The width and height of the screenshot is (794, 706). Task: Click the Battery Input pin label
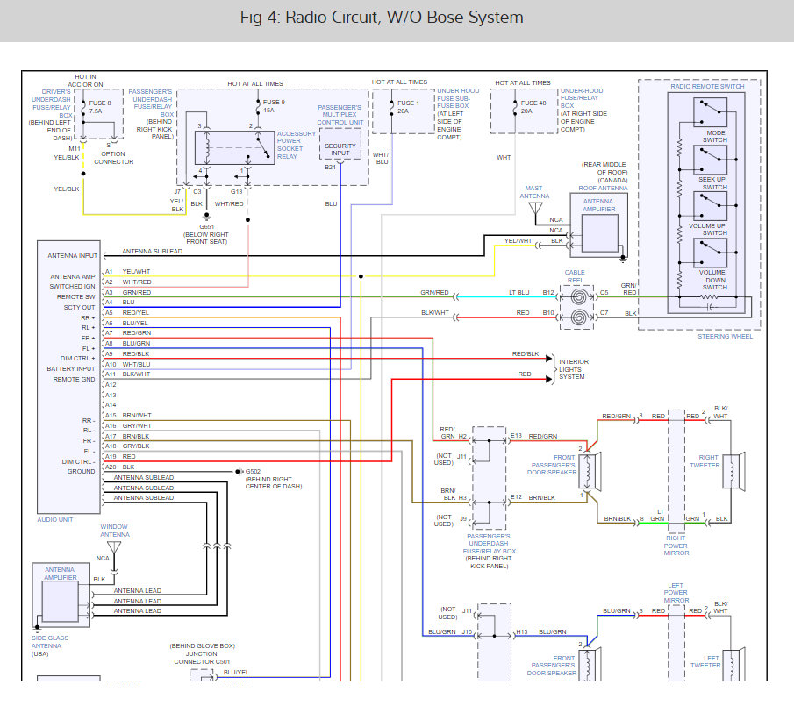(71, 369)
